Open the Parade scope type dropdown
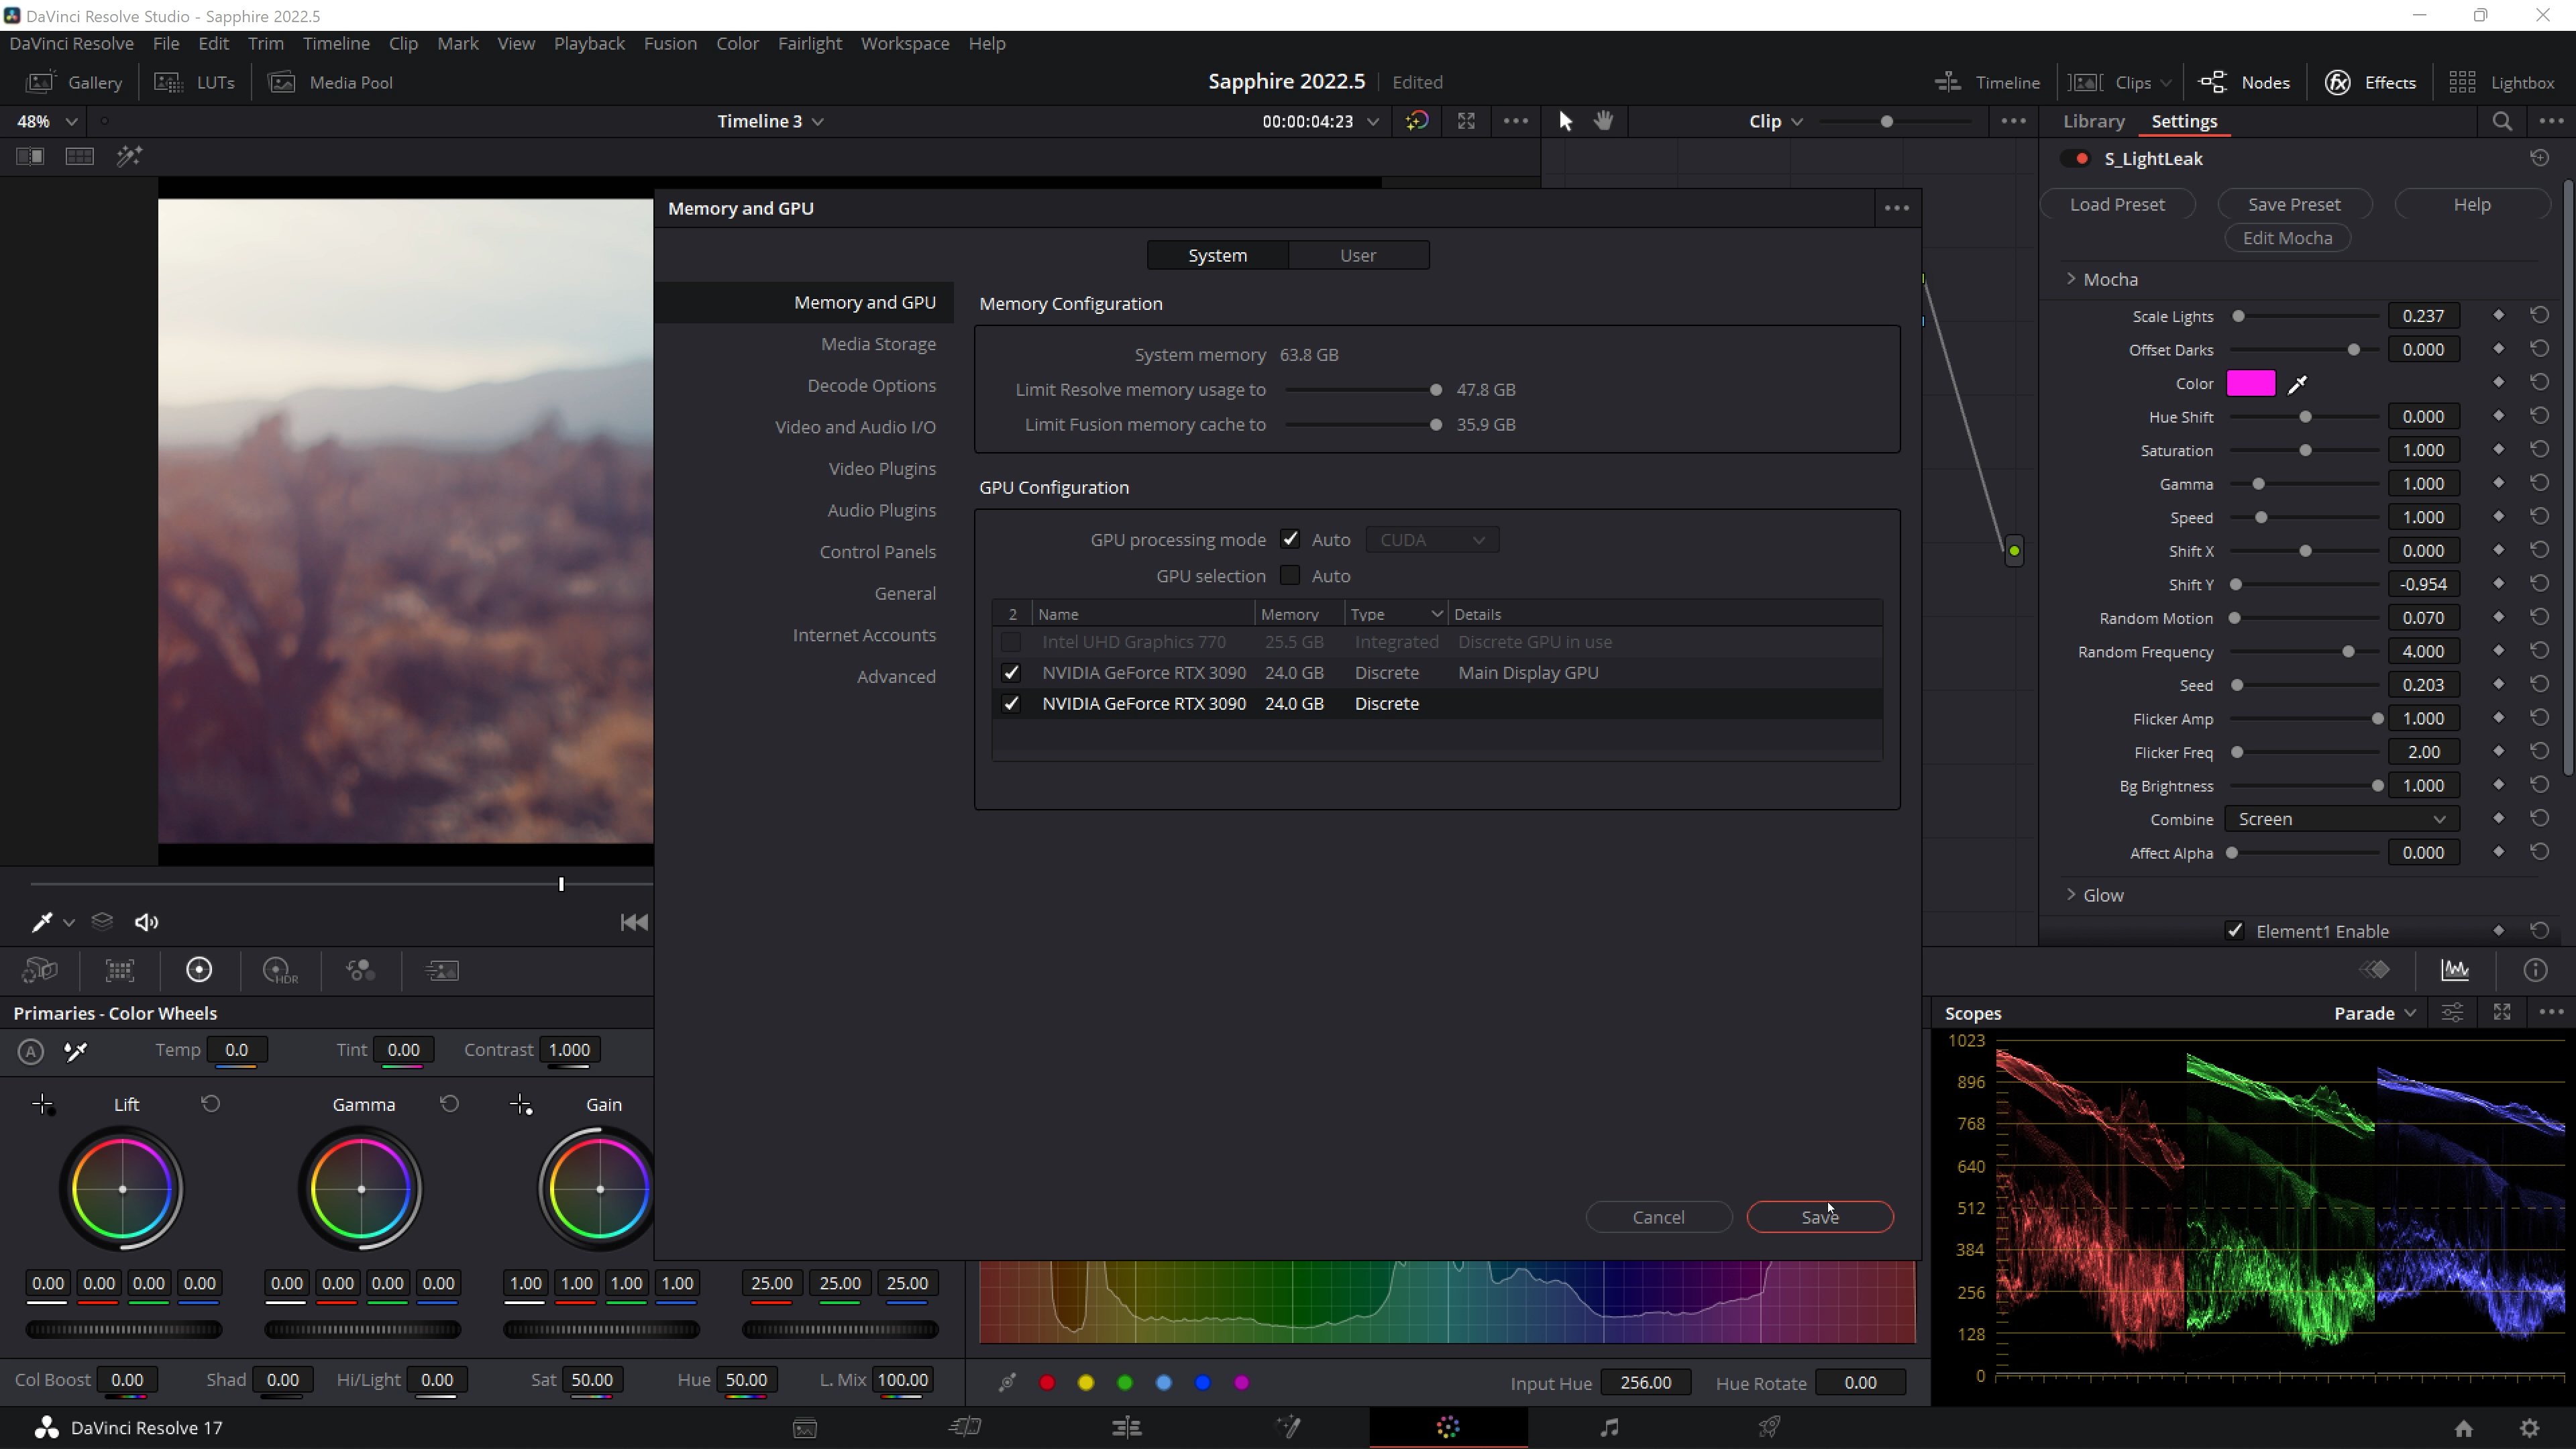The image size is (2576, 1449). pos(2375,1013)
